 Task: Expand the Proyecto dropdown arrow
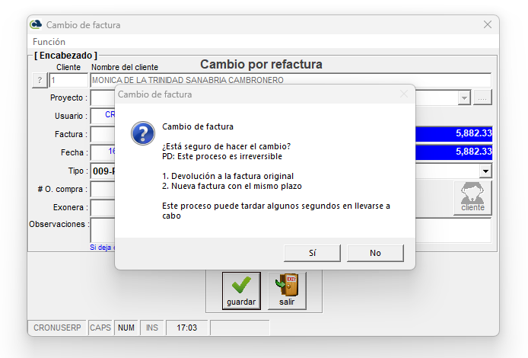464,98
